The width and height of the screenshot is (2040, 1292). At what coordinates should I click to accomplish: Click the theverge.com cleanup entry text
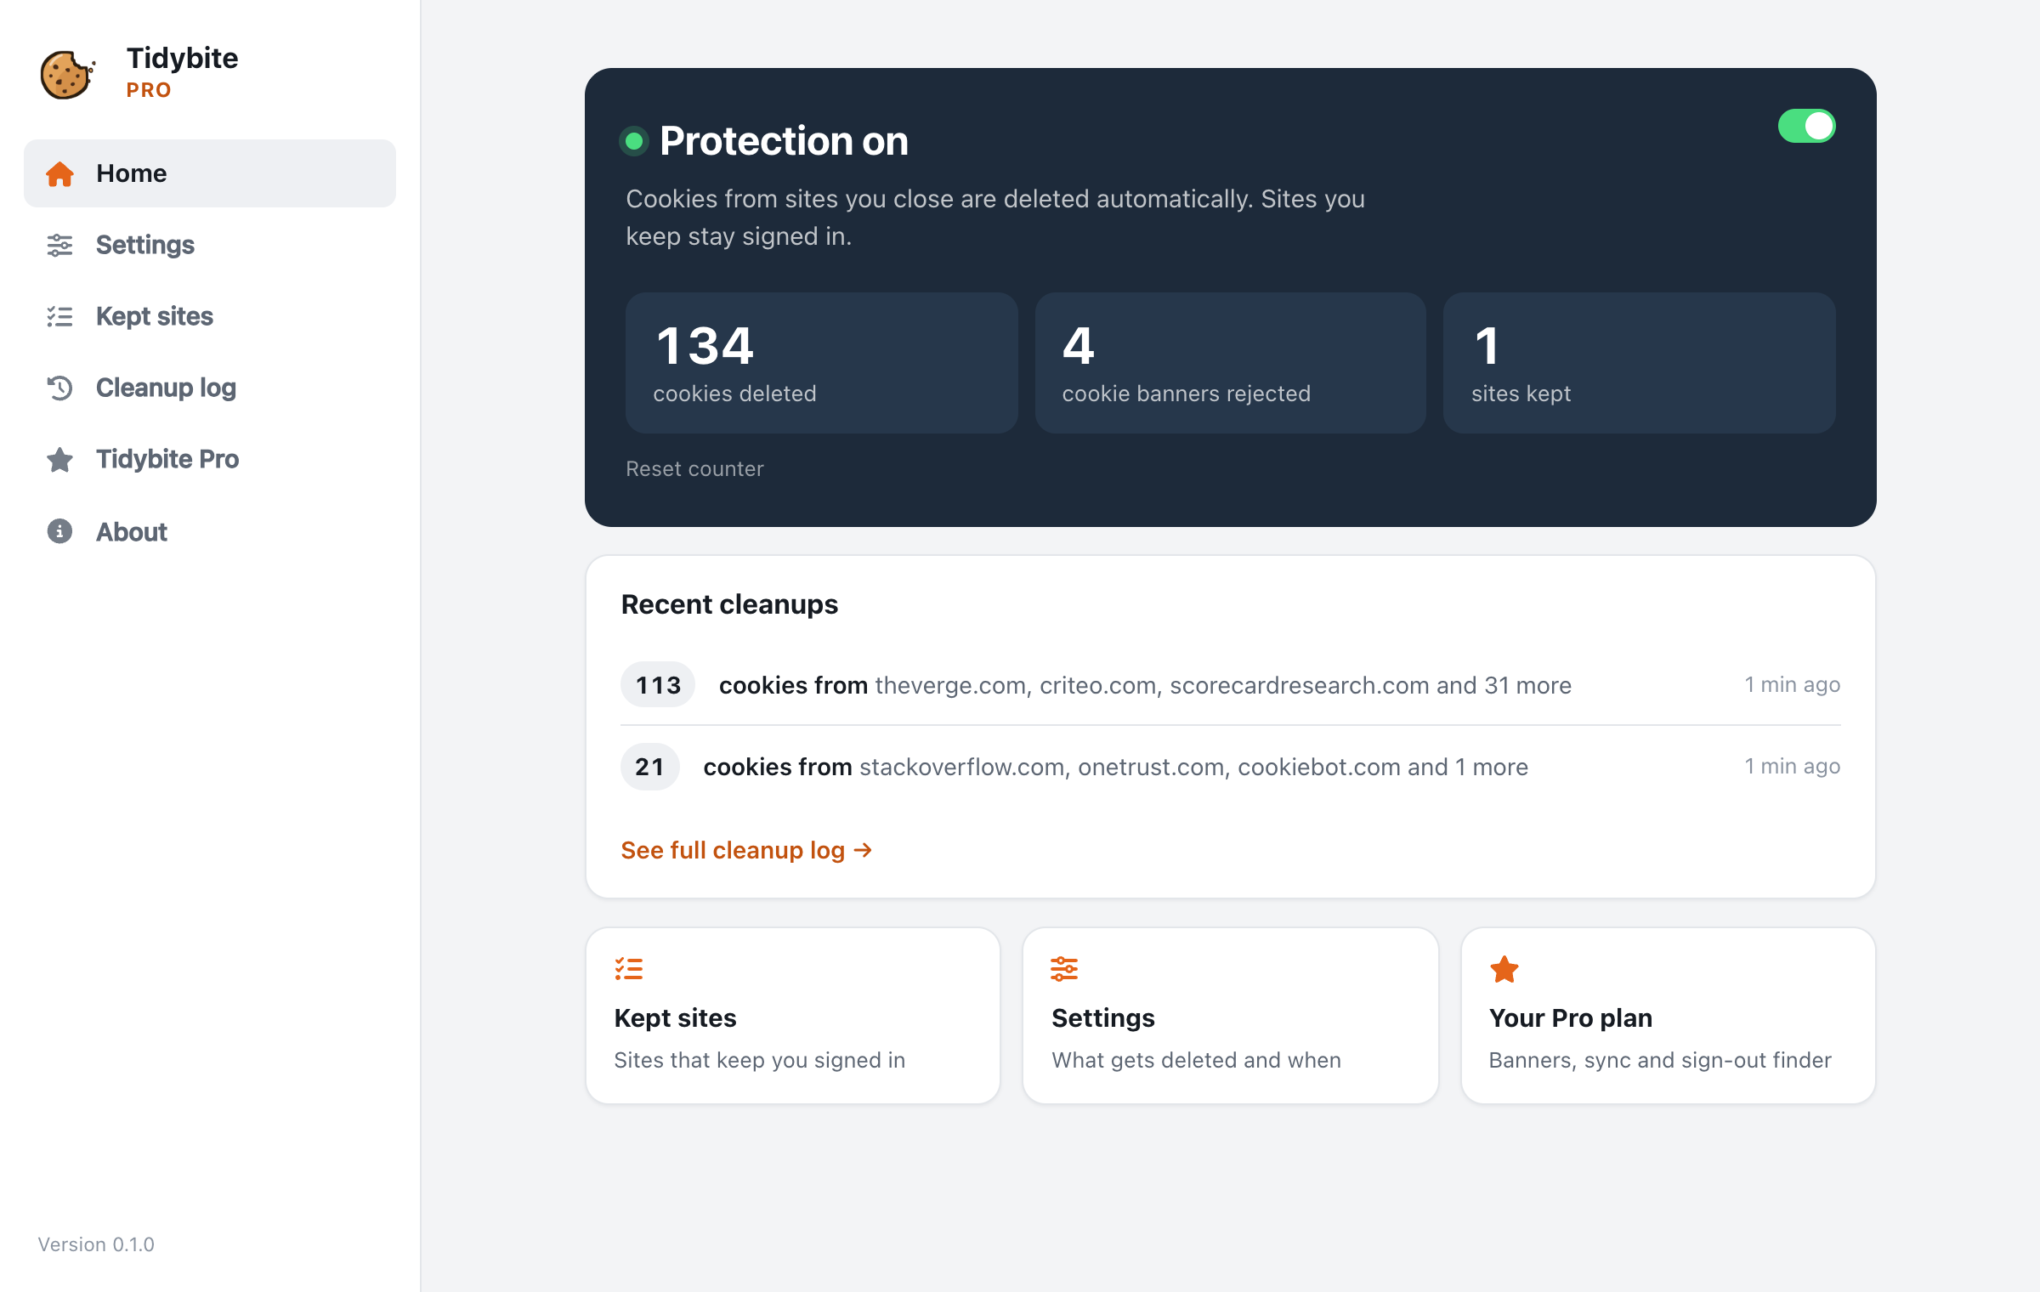[1145, 685]
